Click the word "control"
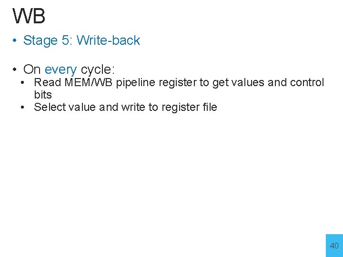The width and height of the screenshot is (343, 257). 307,82
